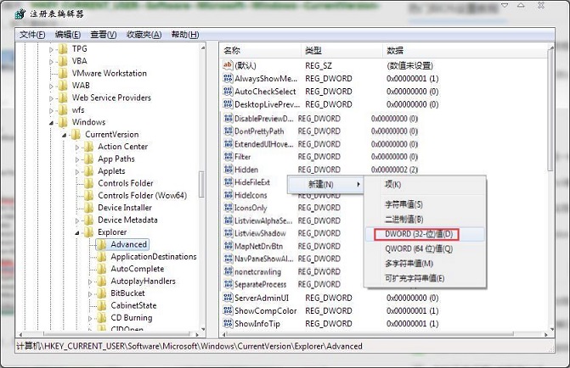
Task: Expand the AutoplayHandlers node
Action: [x=90, y=282]
